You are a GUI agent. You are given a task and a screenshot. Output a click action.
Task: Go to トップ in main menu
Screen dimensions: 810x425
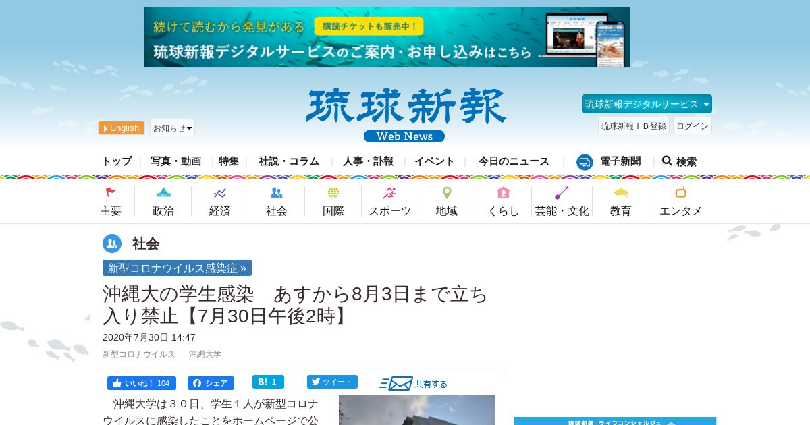coord(117,161)
